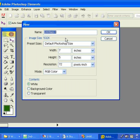Select the Paint Bucket tool

[x=6, y=62]
